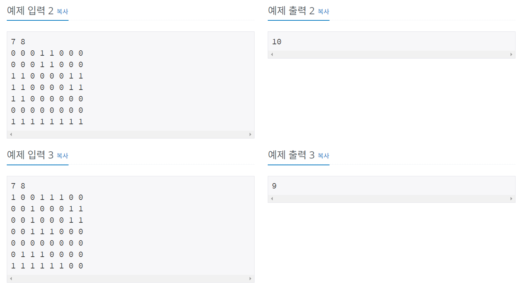Image resolution: width=528 pixels, height=287 pixels.
Task: Click the horizontal scrollbar track of output 2
Action: pos(392,55)
